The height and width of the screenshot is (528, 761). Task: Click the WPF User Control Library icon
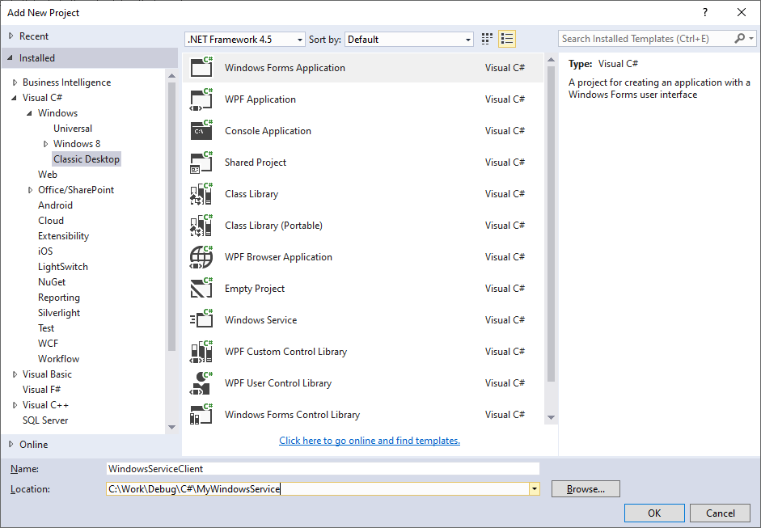[x=201, y=383]
